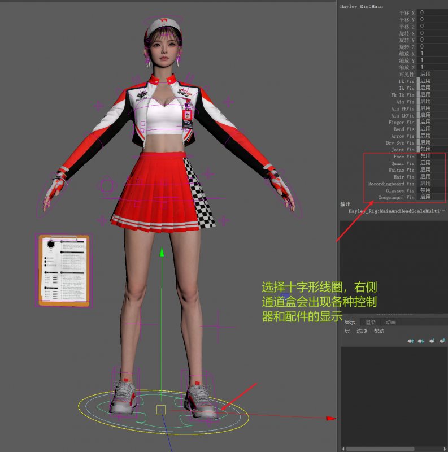Click the move layer down icon
The width and height of the screenshot is (448, 452).
pos(421,341)
